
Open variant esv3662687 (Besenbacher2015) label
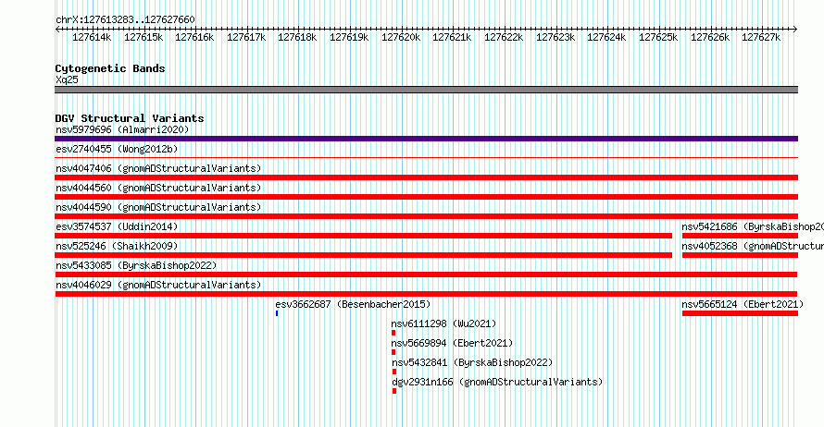click(x=353, y=304)
